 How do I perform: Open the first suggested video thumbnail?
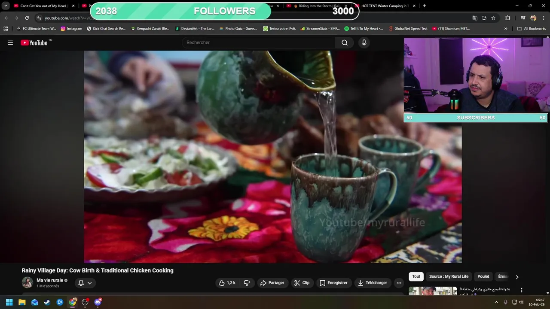pos(433,291)
